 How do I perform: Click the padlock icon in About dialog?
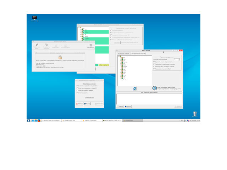point(60,57)
